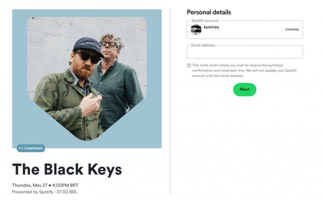This screenshot has width=322, height=200.
Task: Select the tamires username text
Action: [x=211, y=27]
